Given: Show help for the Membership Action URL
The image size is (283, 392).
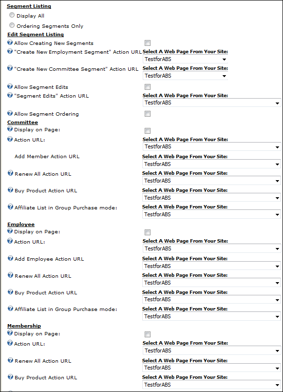Looking at the screenshot, I should [10, 343].
